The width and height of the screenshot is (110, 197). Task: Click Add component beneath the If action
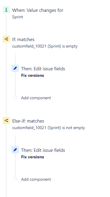tap(36, 98)
